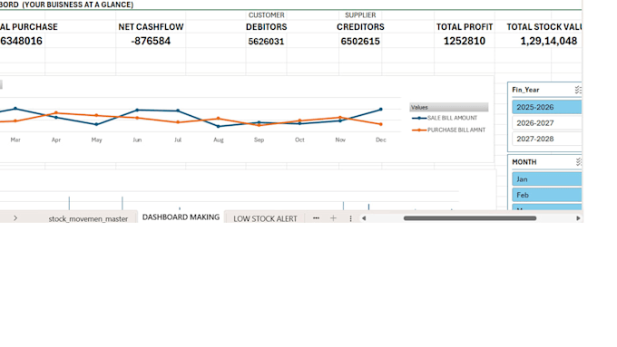Click the Oct axis label on chart
This screenshot has height=347, width=617.
click(x=299, y=140)
